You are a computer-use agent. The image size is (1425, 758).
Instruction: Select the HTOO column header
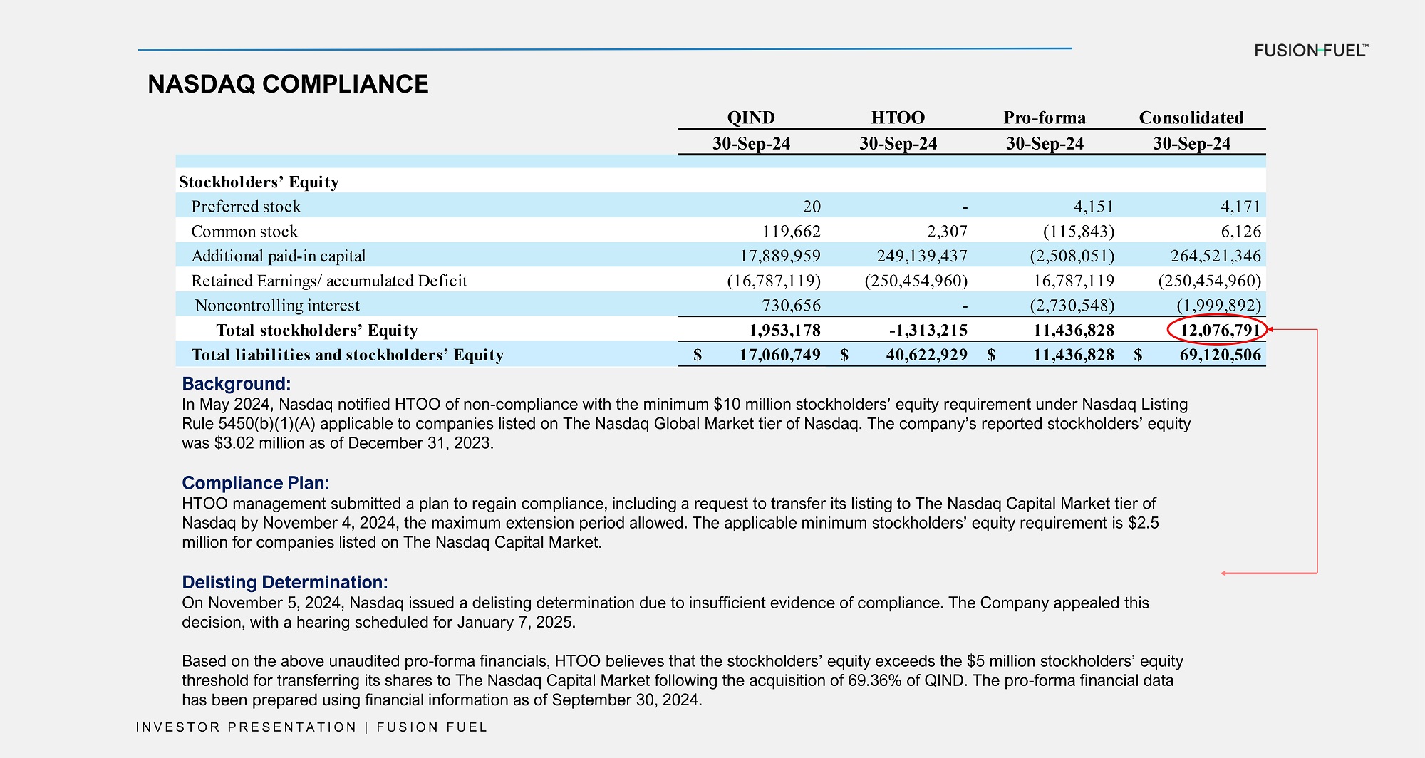pos(897,118)
